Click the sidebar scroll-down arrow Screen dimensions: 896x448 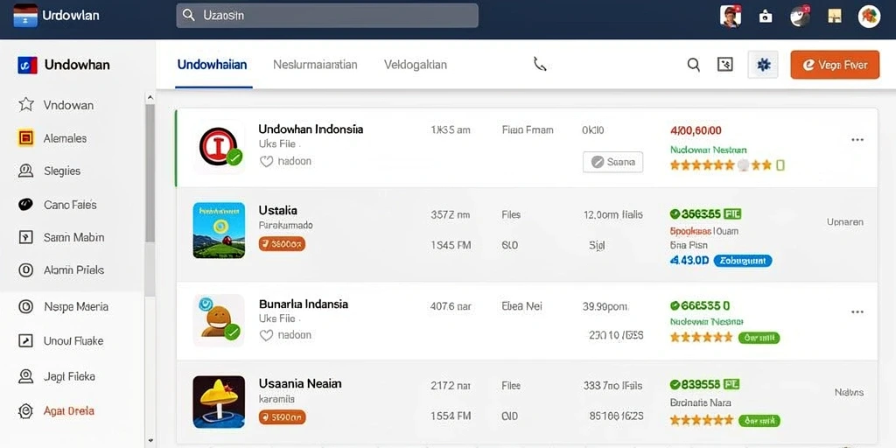point(150,441)
